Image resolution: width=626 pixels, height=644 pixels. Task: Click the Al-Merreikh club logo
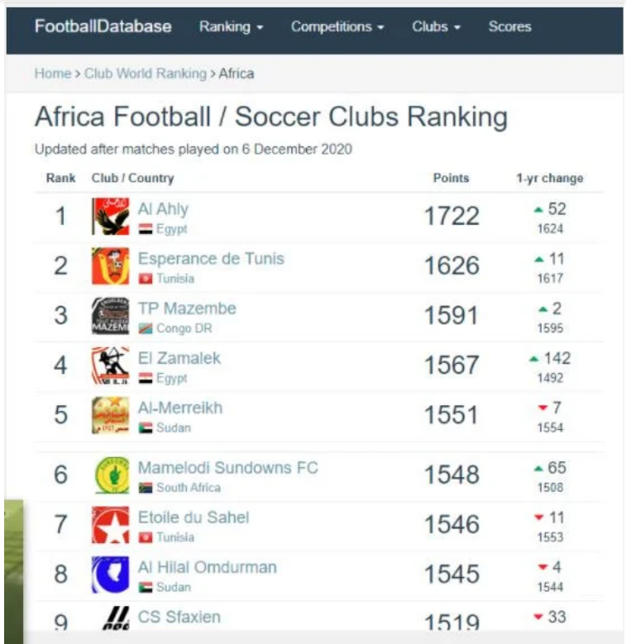110,415
